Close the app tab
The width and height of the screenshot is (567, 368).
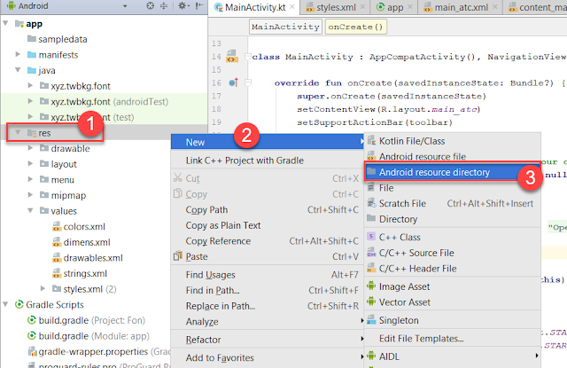410,6
